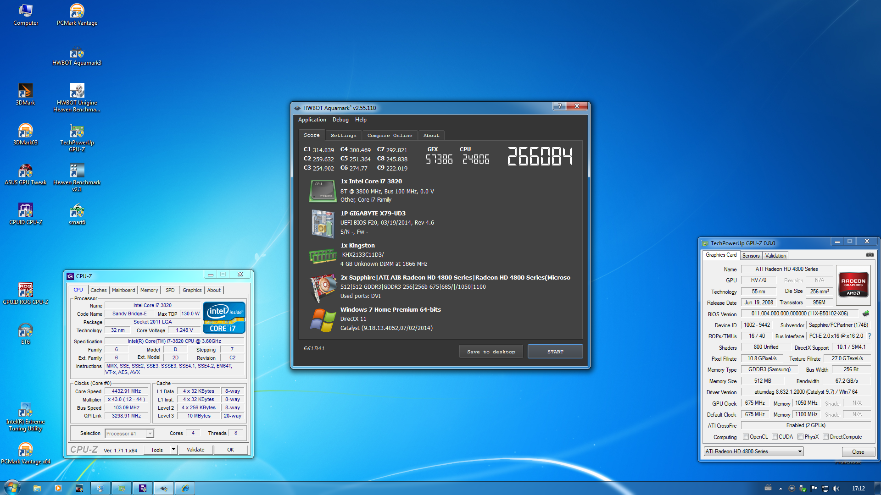Screen dimensions: 881x495
Task: Click the taskbar clock showing 17:12
Action: tap(858, 489)
